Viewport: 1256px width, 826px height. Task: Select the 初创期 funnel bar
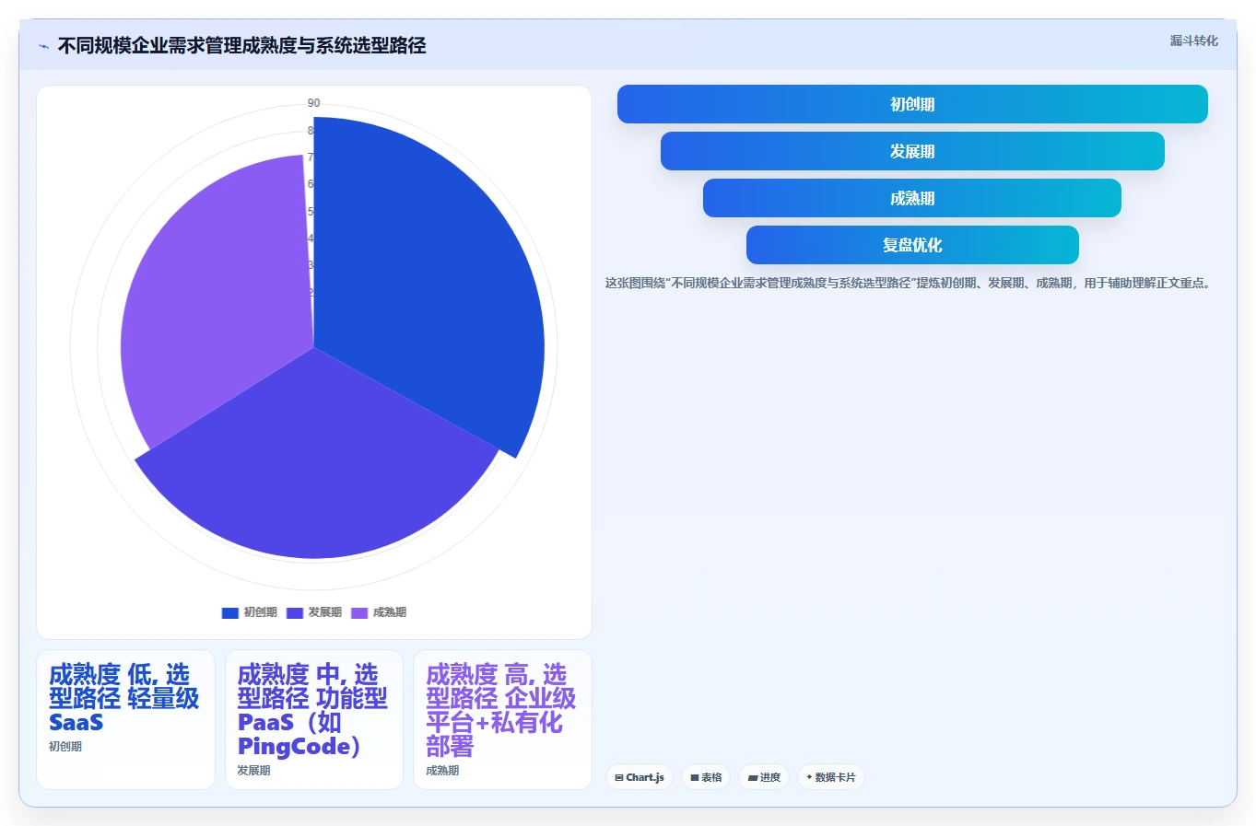[x=912, y=104]
